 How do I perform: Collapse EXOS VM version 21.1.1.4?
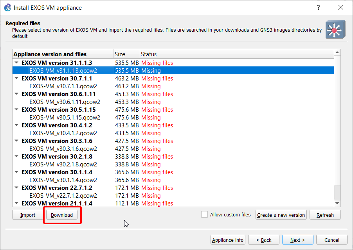[x=16, y=203]
